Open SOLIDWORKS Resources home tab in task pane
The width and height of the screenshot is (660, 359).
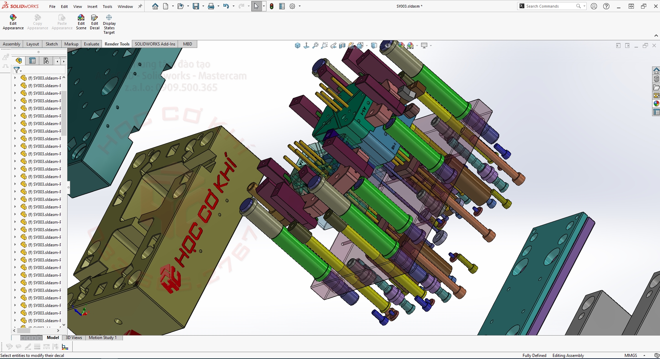(x=656, y=71)
